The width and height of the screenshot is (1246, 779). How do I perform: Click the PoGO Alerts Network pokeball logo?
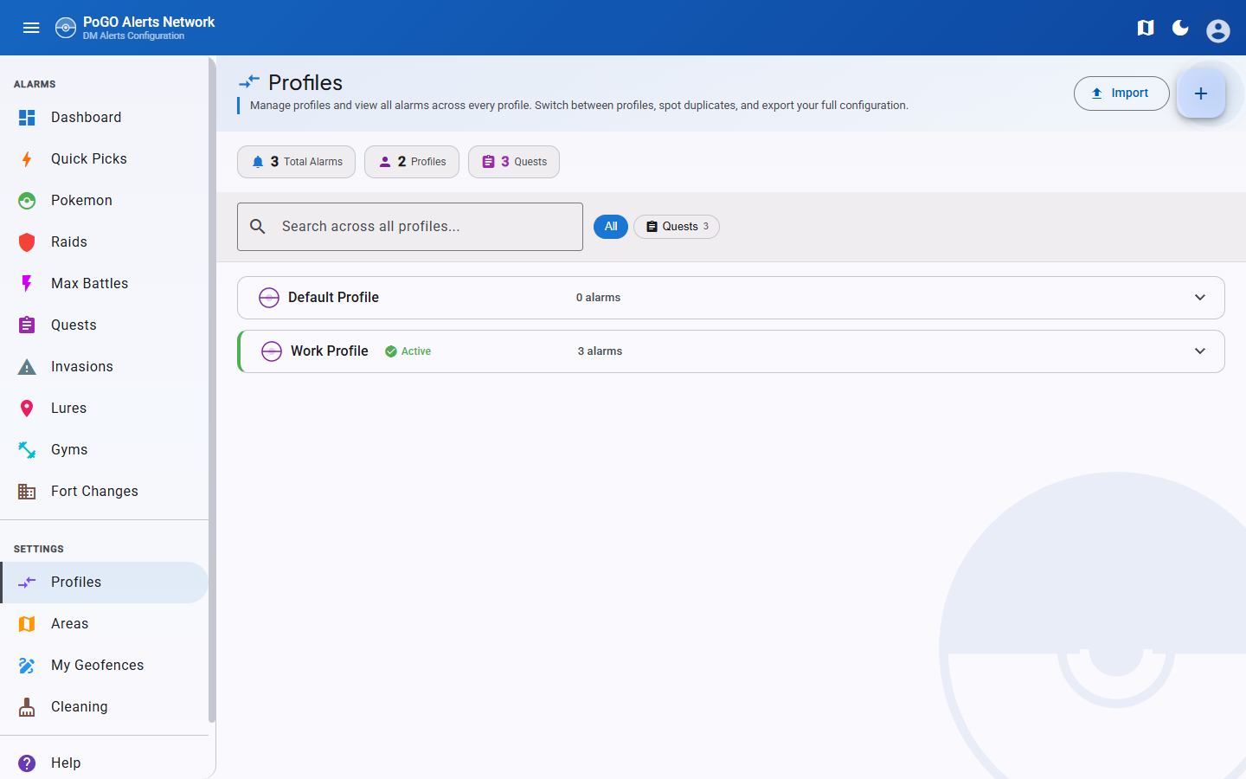pos(66,28)
